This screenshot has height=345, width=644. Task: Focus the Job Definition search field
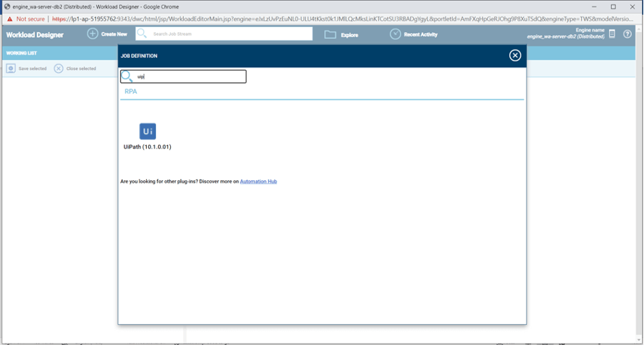(x=189, y=76)
